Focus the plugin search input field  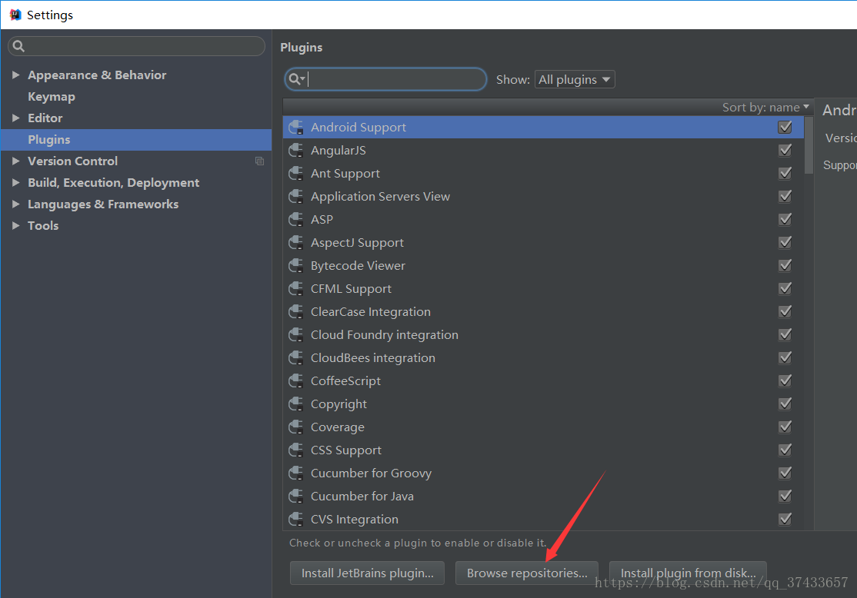[x=386, y=79]
